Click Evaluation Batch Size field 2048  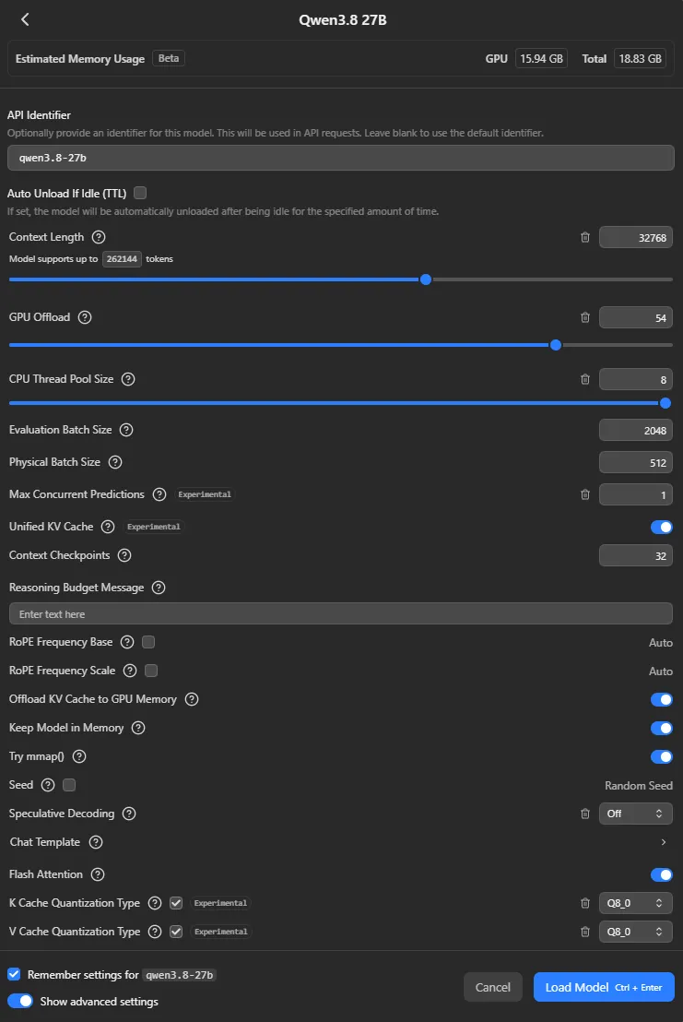coord(635,431)
